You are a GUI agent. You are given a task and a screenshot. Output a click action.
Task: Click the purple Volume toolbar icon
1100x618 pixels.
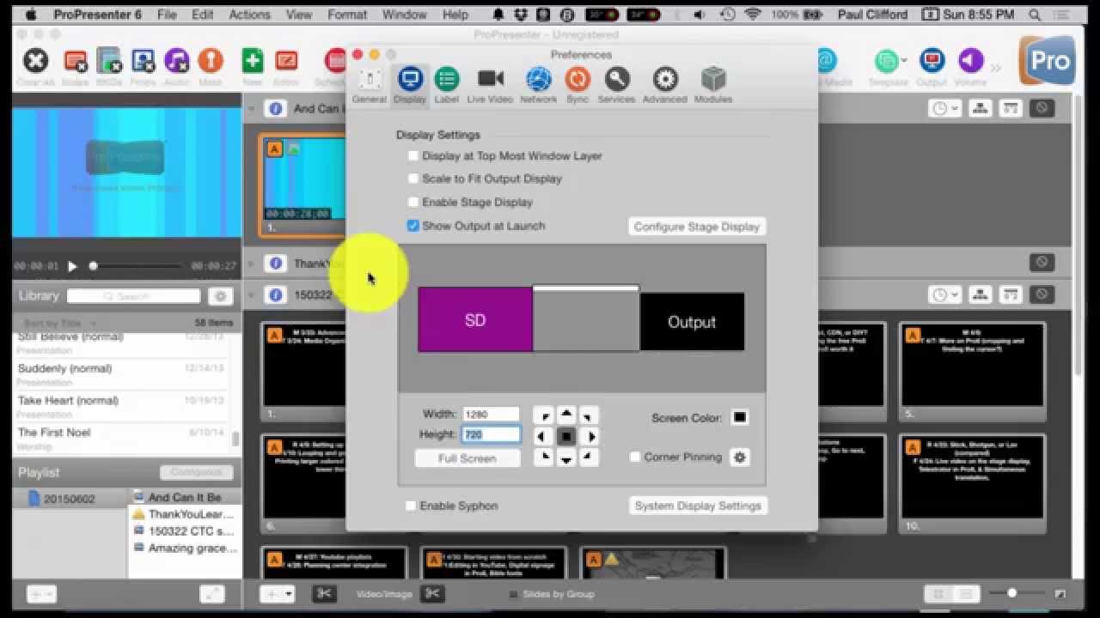click(x=970, y=62)
